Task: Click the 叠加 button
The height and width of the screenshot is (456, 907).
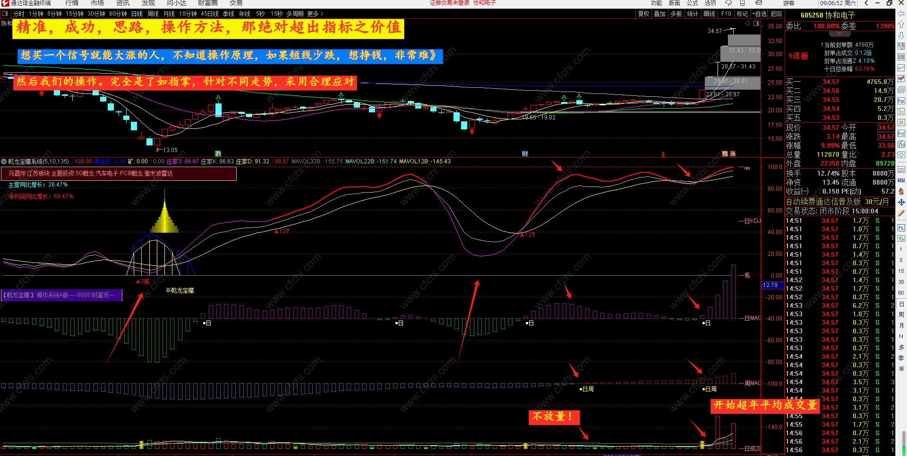Action: (660, 14)
